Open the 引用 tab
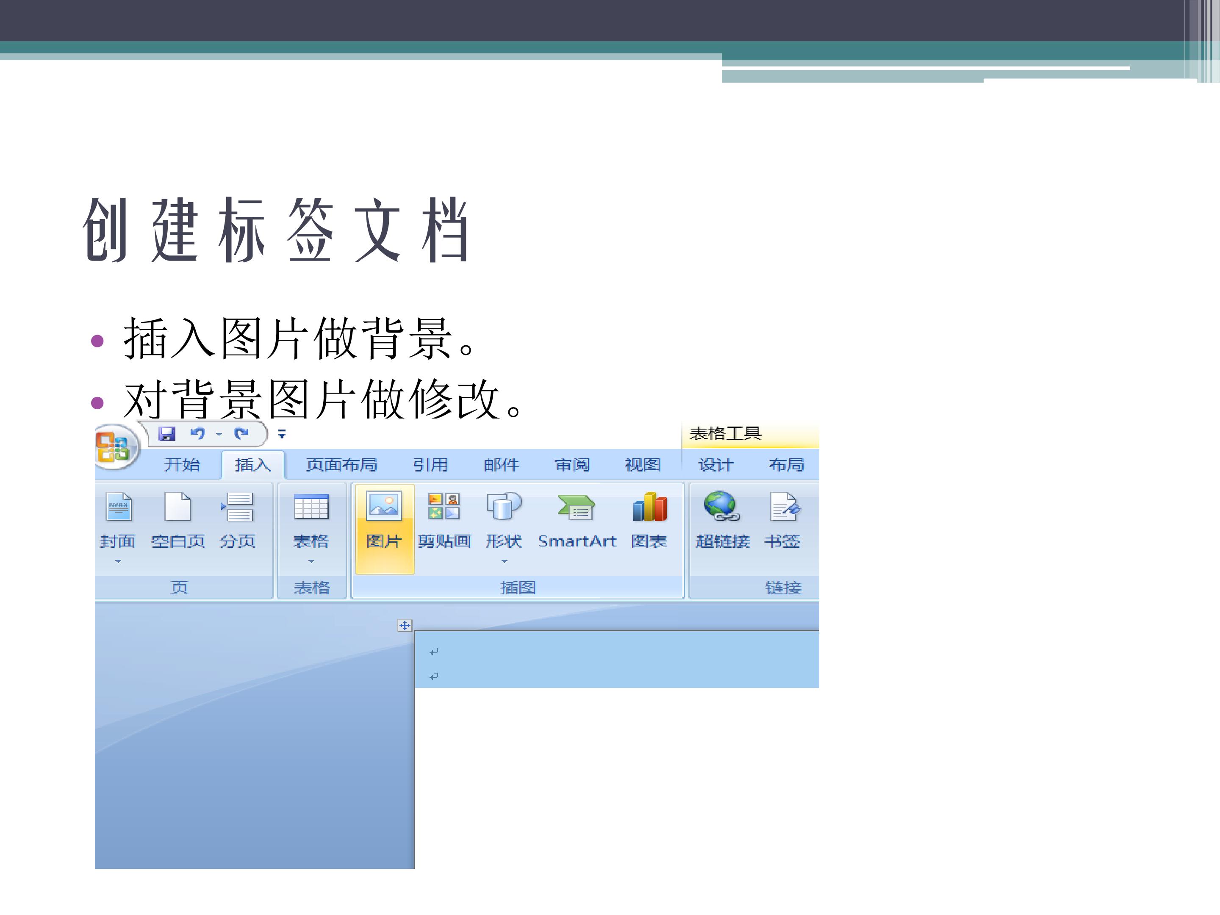The width and height of the screenshot is (1220, 915). [x=430, y=465]
